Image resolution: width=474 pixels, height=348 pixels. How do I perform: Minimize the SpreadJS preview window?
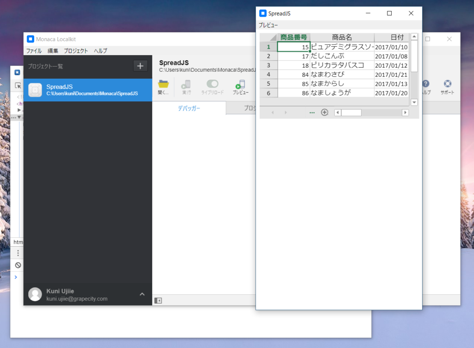coord(368,13)
